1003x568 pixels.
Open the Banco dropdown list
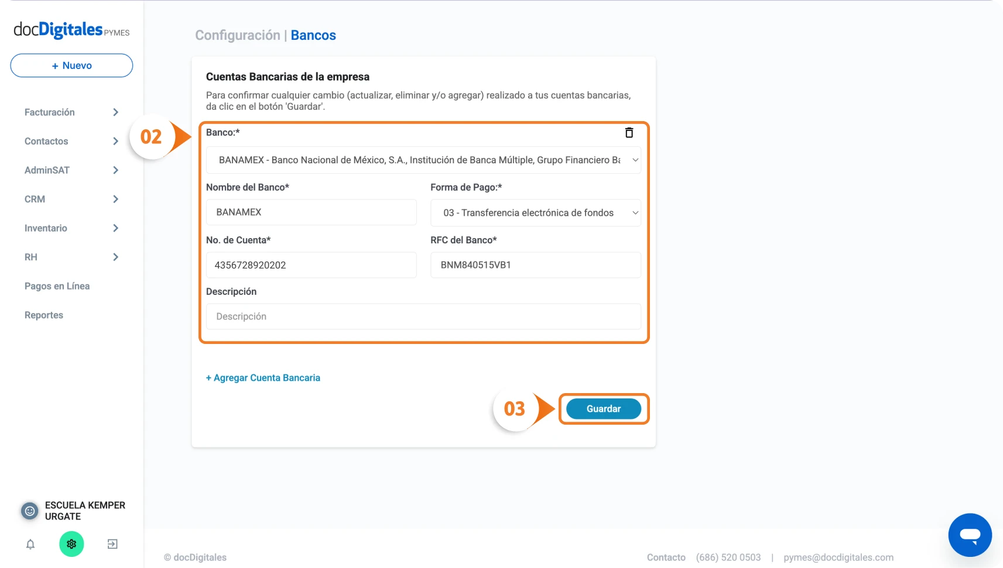click(x=423, y=160)
